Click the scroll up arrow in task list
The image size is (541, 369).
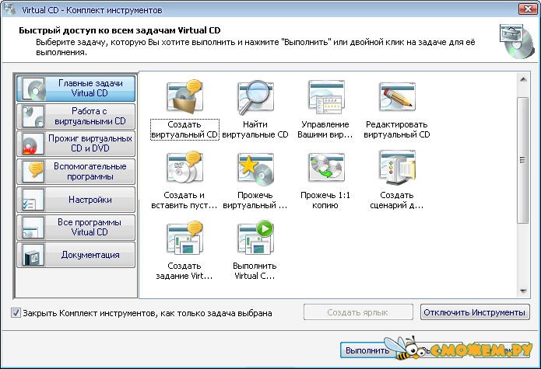click(523, 79)
